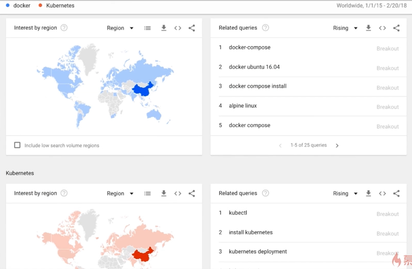Open help for Kubernetes Interest by region
The width and height of the screenshot is (412, 269).
(x=64, y=193)
